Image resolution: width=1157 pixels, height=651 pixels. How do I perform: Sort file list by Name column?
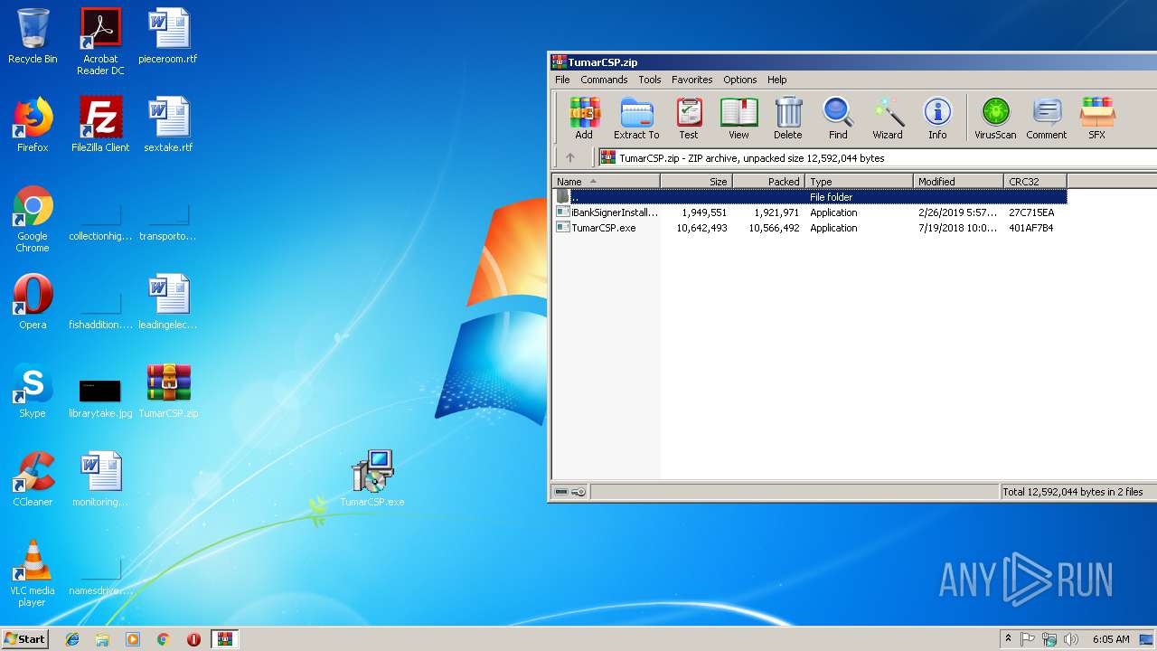(607, 181)
